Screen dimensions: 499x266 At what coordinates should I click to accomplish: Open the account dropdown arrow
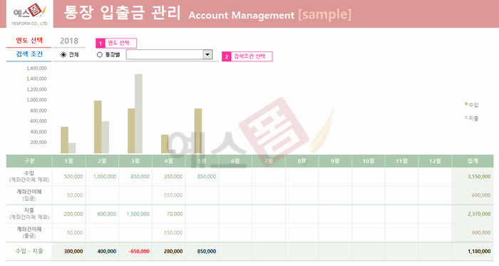pos(207,54)
